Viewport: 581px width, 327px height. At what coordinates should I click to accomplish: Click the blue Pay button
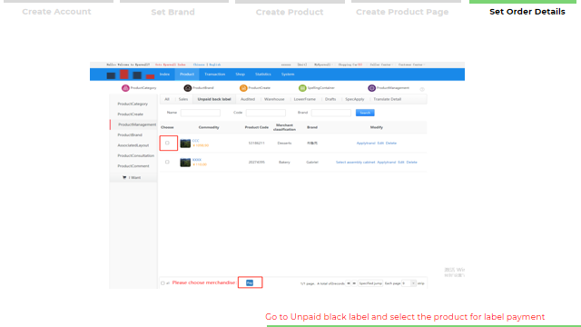point(250,282)
